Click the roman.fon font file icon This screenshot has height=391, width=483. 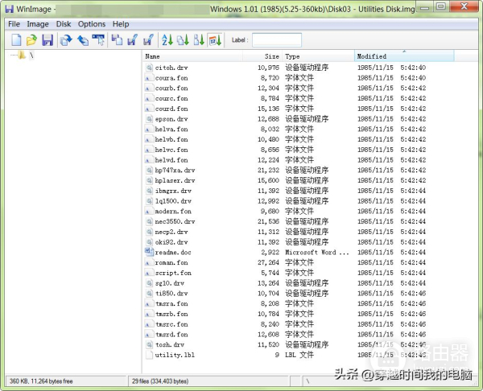pyautogui.click(x=149, y=262)
